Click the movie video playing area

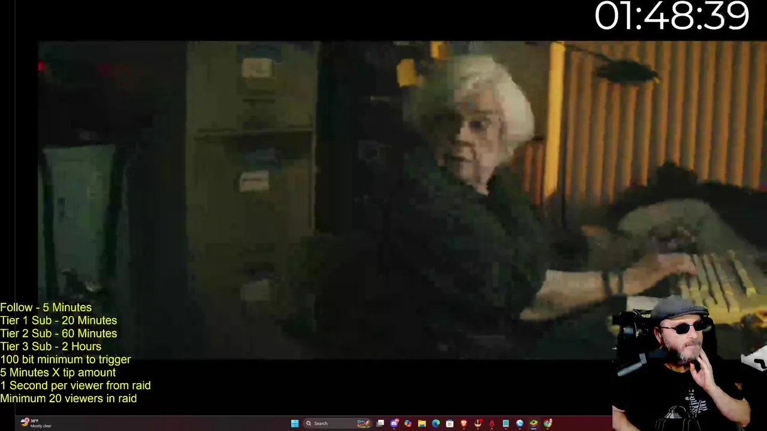coord(383,199)
